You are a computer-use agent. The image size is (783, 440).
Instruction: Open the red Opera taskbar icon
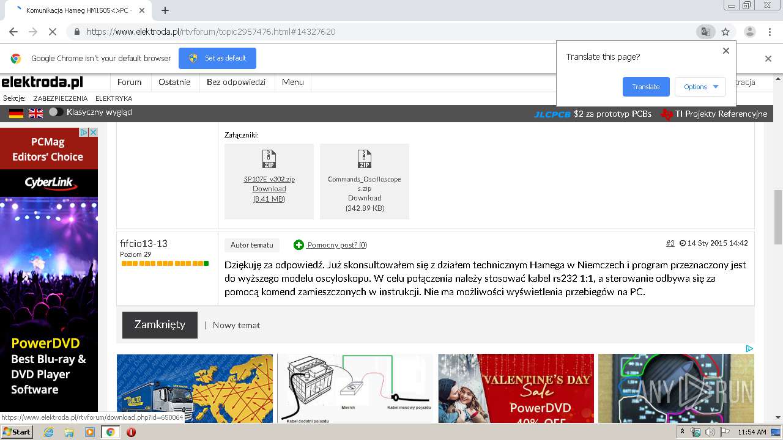131,432
